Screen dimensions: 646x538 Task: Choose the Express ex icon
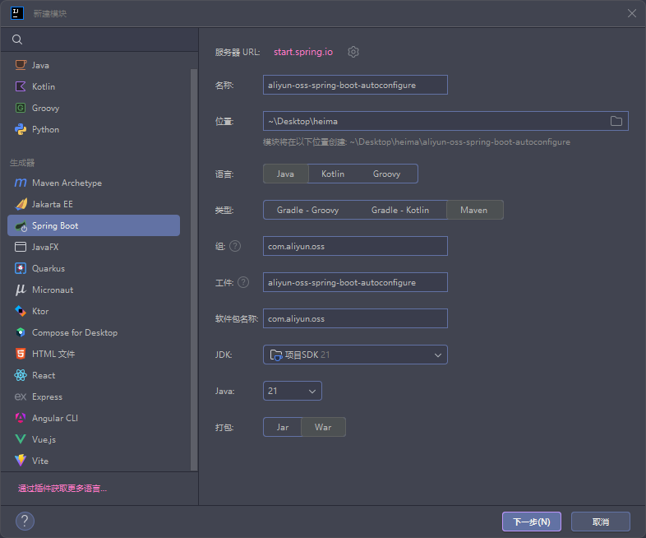pyautogui.click(x=21, y=397)
